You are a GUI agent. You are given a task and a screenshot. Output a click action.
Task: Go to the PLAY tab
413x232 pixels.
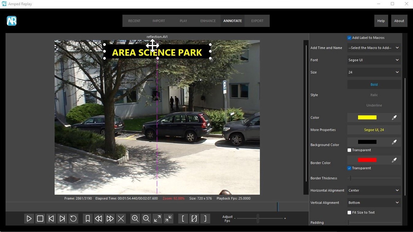coord(183,21)
